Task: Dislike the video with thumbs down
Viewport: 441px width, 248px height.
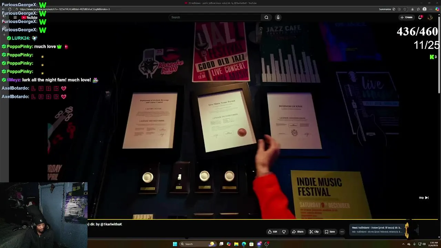Action: coord(284,232)
